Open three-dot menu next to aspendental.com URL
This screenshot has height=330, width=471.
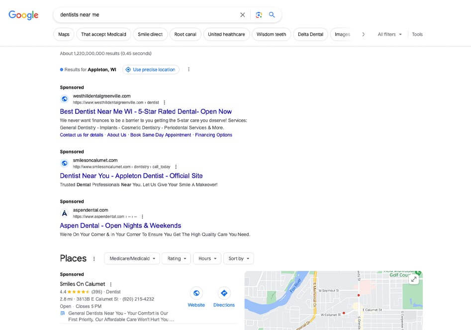[x=142, y=217]
